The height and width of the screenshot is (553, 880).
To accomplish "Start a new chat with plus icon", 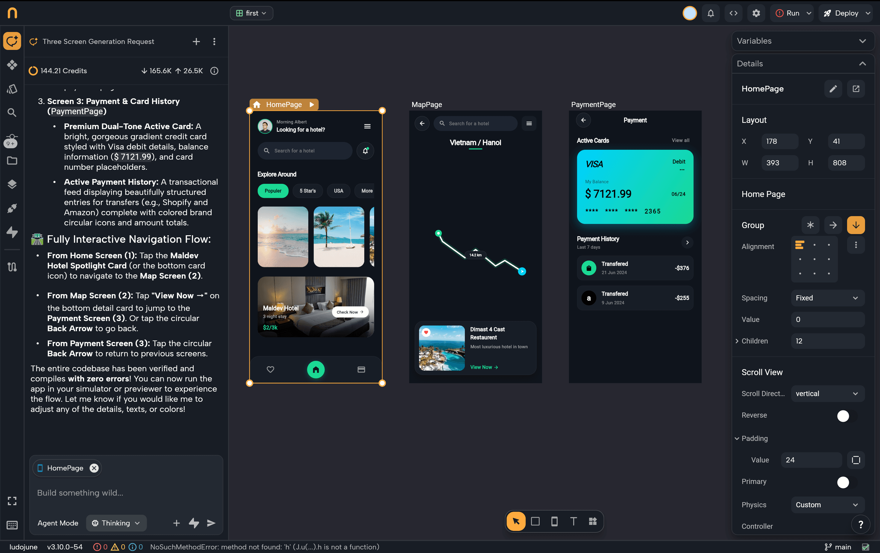I will (196, 42).
